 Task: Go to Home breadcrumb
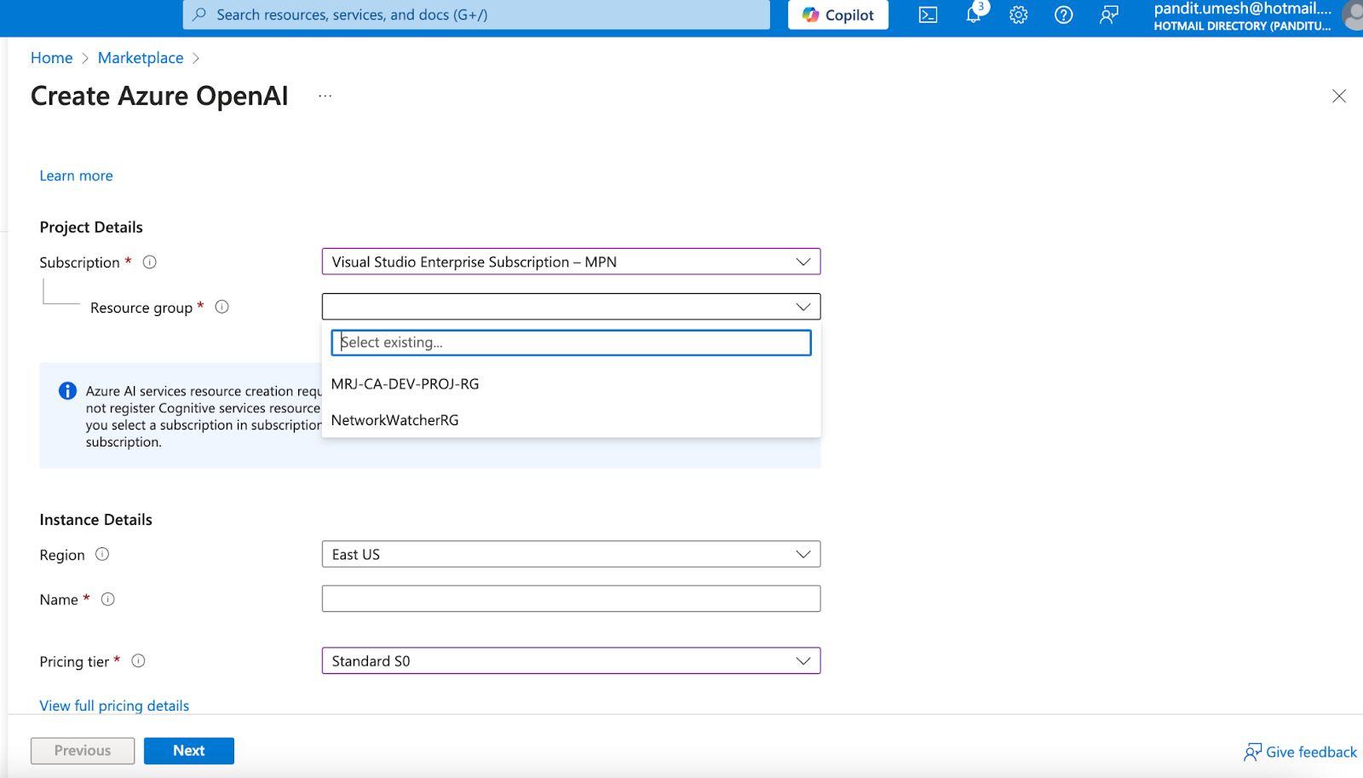click(52, 58)
